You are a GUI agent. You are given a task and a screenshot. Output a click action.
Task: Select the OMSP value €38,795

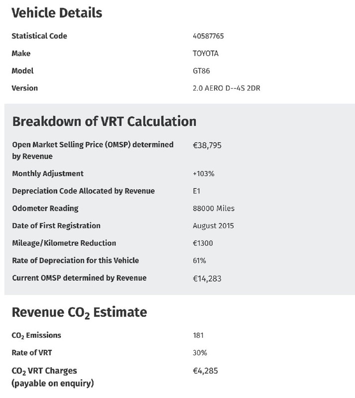207,145
